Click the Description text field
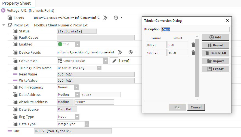Viewport: 241px width, 137px height. (195, 29)
